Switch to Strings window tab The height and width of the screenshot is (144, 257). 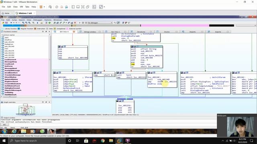[x=90, y=32]
